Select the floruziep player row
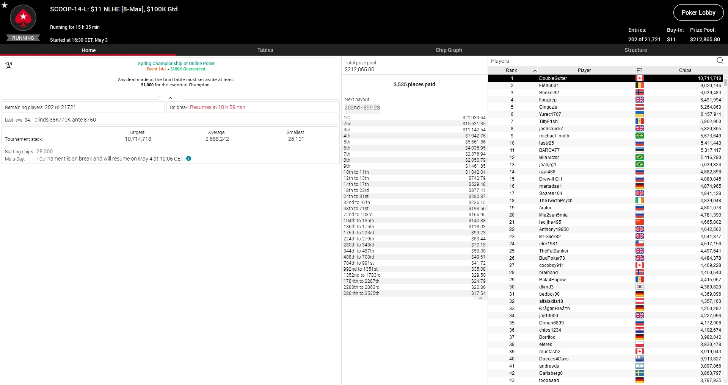Screen dimensions: 728x385 [605, 100]
